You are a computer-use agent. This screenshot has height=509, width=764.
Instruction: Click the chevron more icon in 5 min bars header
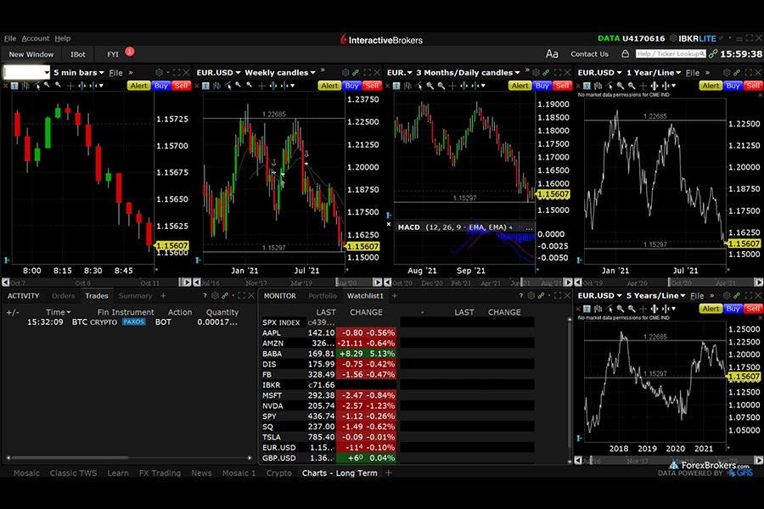[131, 73]
